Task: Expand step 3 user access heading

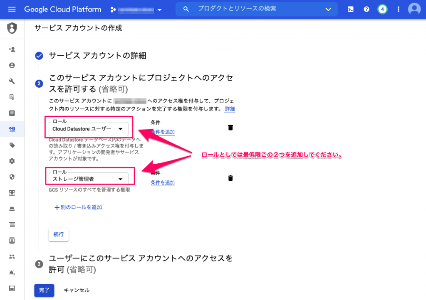Action: pos(141,264)
